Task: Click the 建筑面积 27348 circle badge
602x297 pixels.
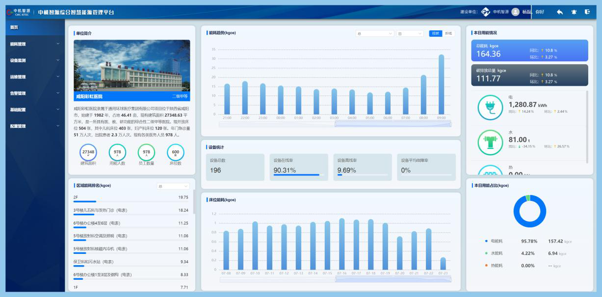Action: coord(88,152)
